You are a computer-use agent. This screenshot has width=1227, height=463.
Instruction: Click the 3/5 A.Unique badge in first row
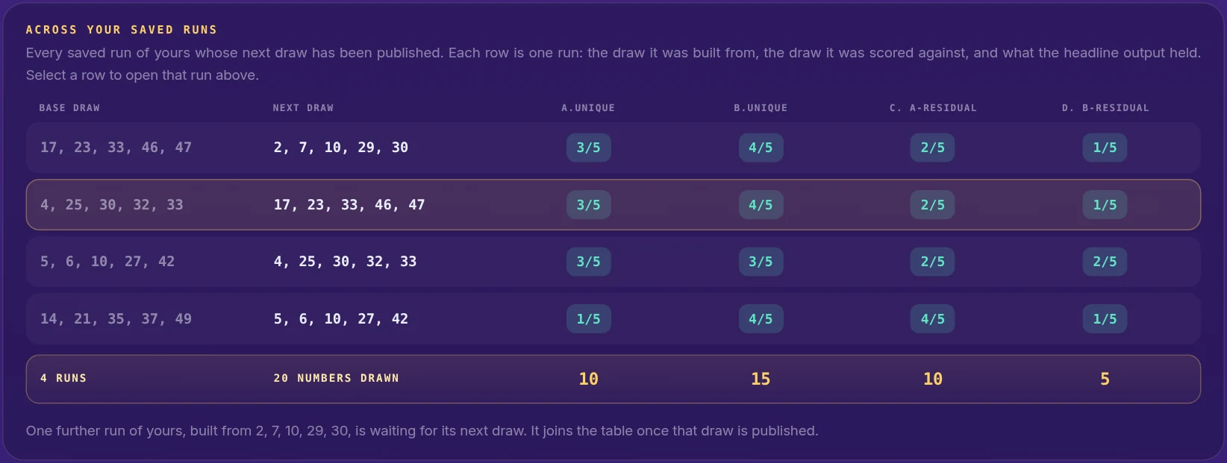click(588, 148)
